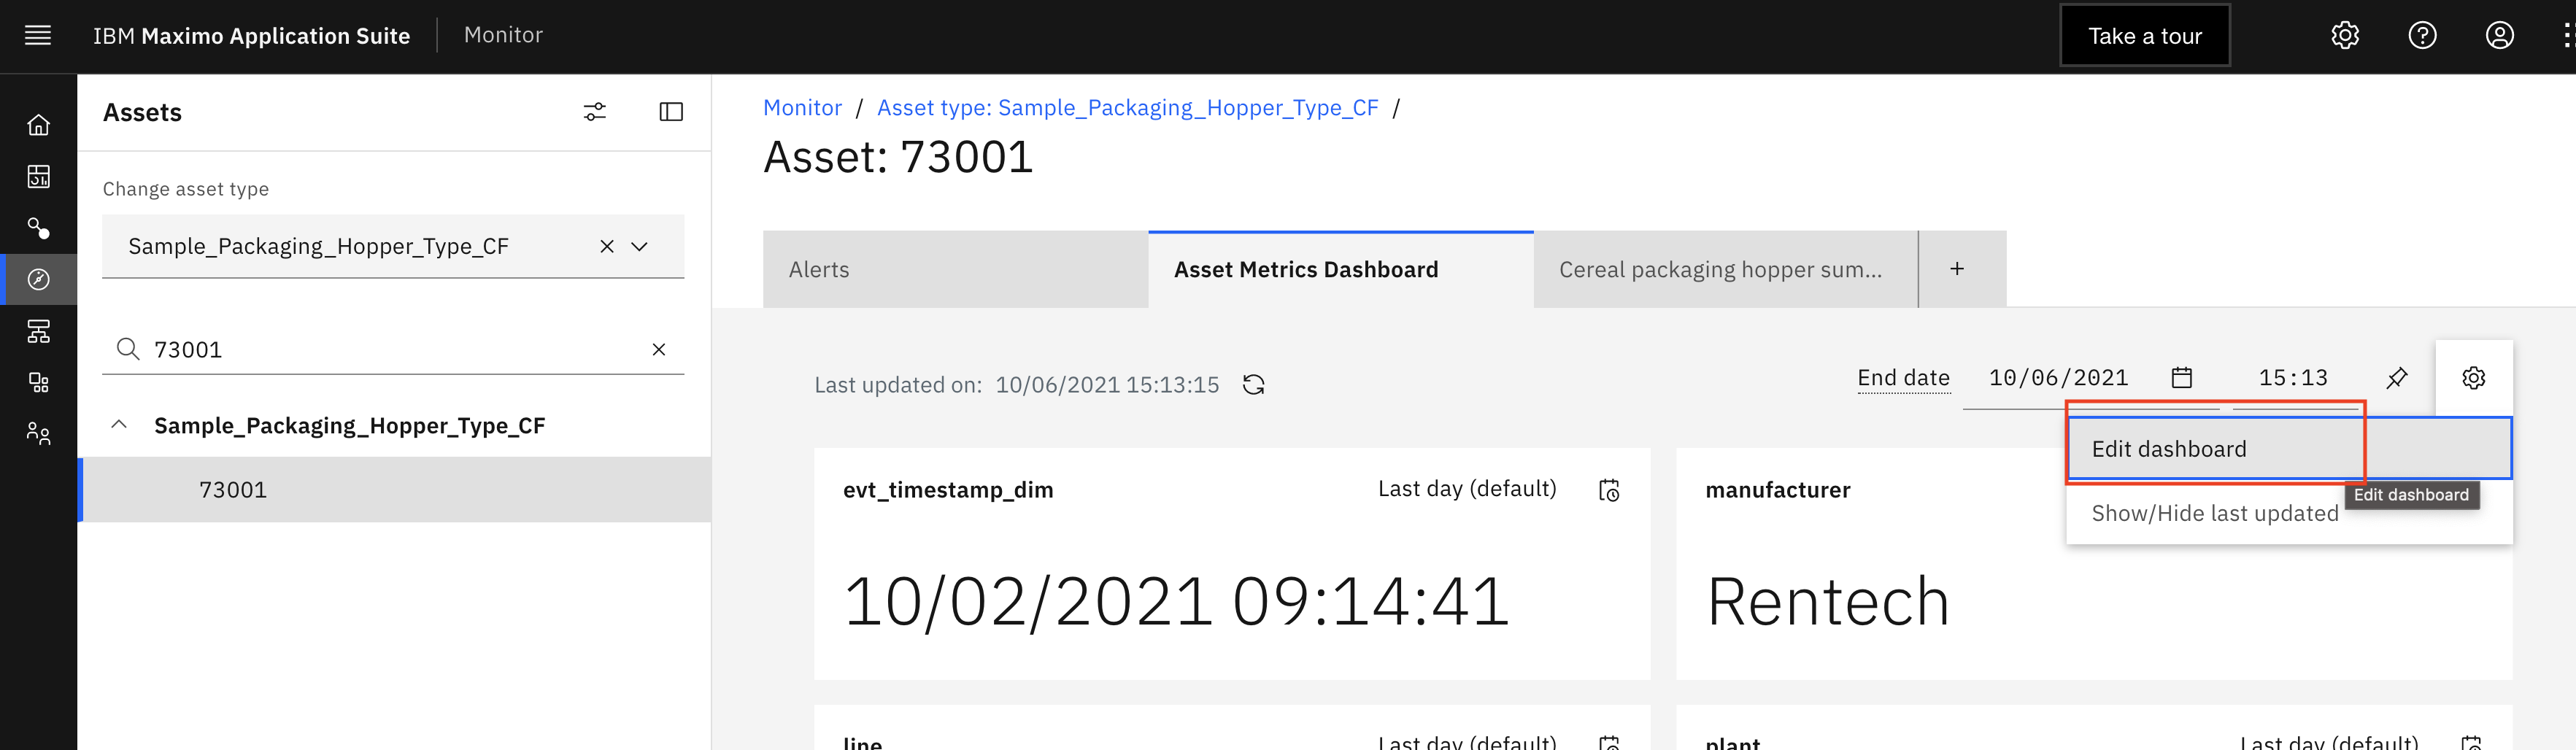Open the Assets filter settings icon
Viewport: 2576px width, 750px height.
595,112
